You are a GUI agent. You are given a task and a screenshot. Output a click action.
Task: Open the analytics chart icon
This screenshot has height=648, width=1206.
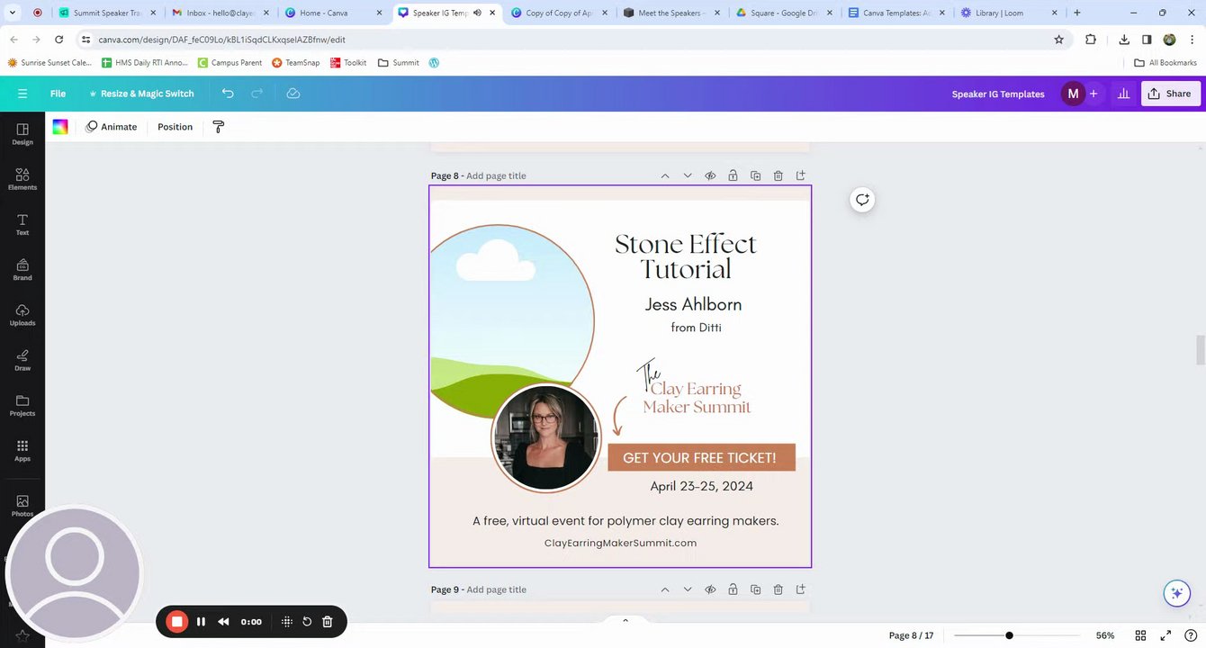click(1123, 94)
